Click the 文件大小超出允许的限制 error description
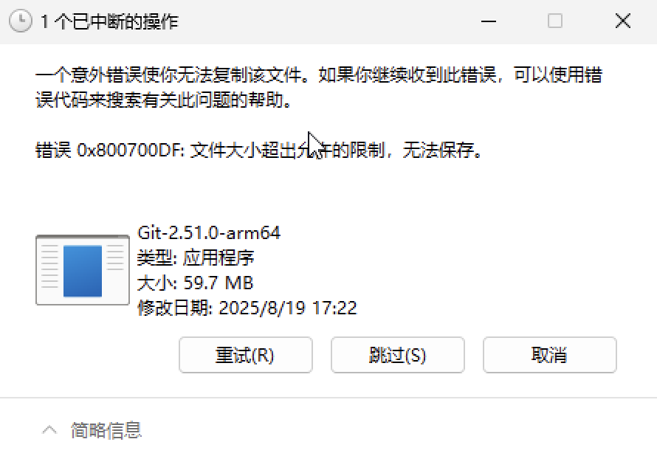Screen dimensions: 657x456 pyautogui.click(x=287, y=150)
